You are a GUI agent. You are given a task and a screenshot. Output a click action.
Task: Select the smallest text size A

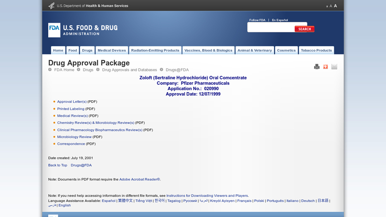click(327, 6)
